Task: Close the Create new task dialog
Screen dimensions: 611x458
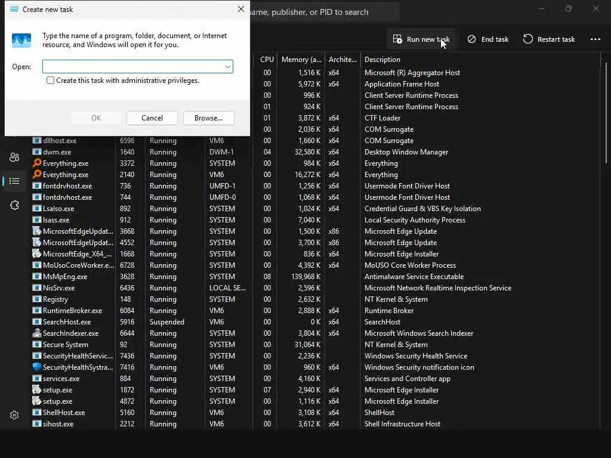Action: (x=241, y=9)
